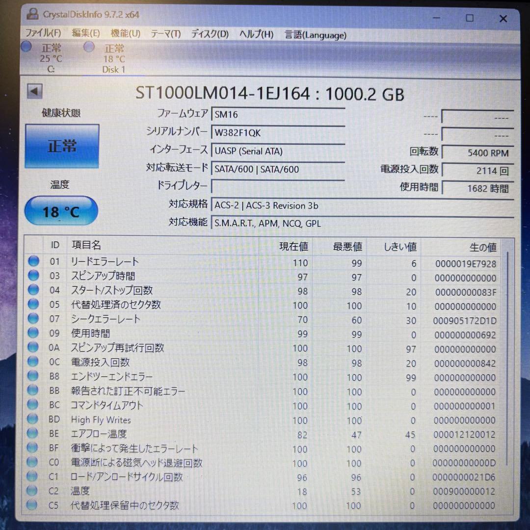Click raw value 000905172D1D
Screen dimensions: 530x530
[x=465, y=320]
